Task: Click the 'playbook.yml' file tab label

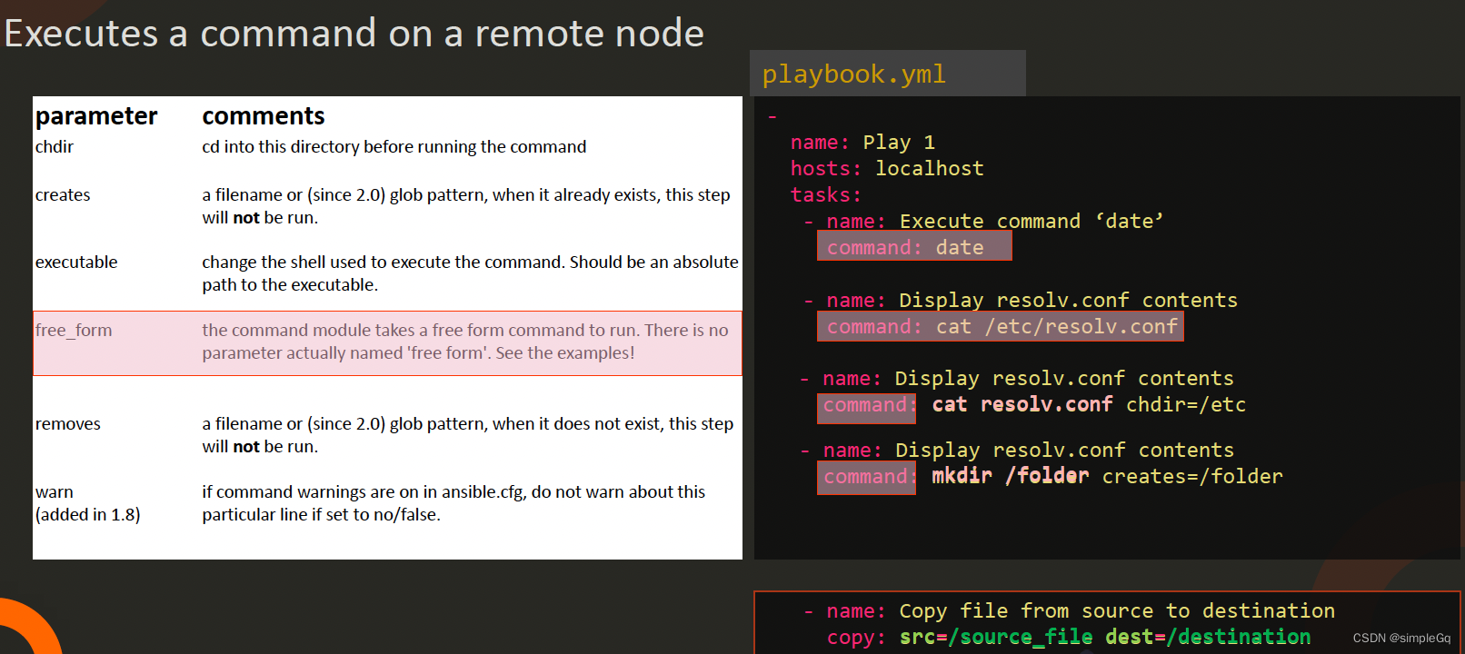Action: coord(853,74)
